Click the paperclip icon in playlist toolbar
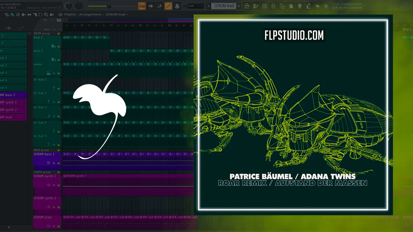 click(x=7, y=15)
